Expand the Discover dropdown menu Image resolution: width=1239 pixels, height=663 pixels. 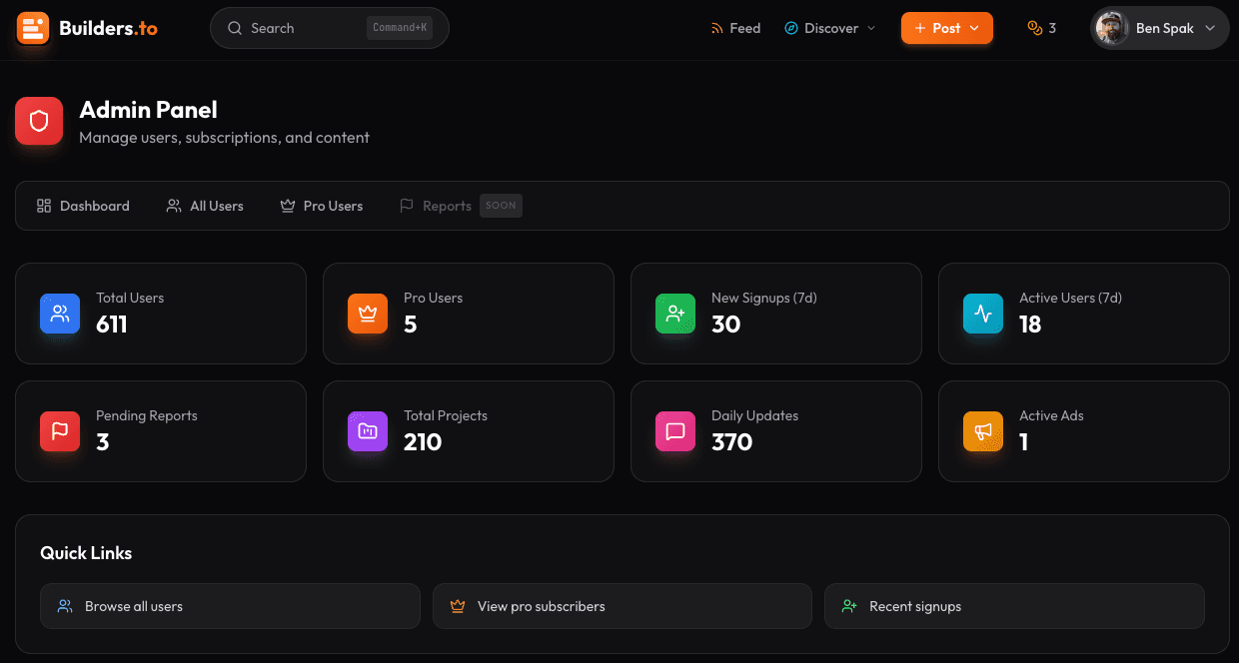pos(830,28)
